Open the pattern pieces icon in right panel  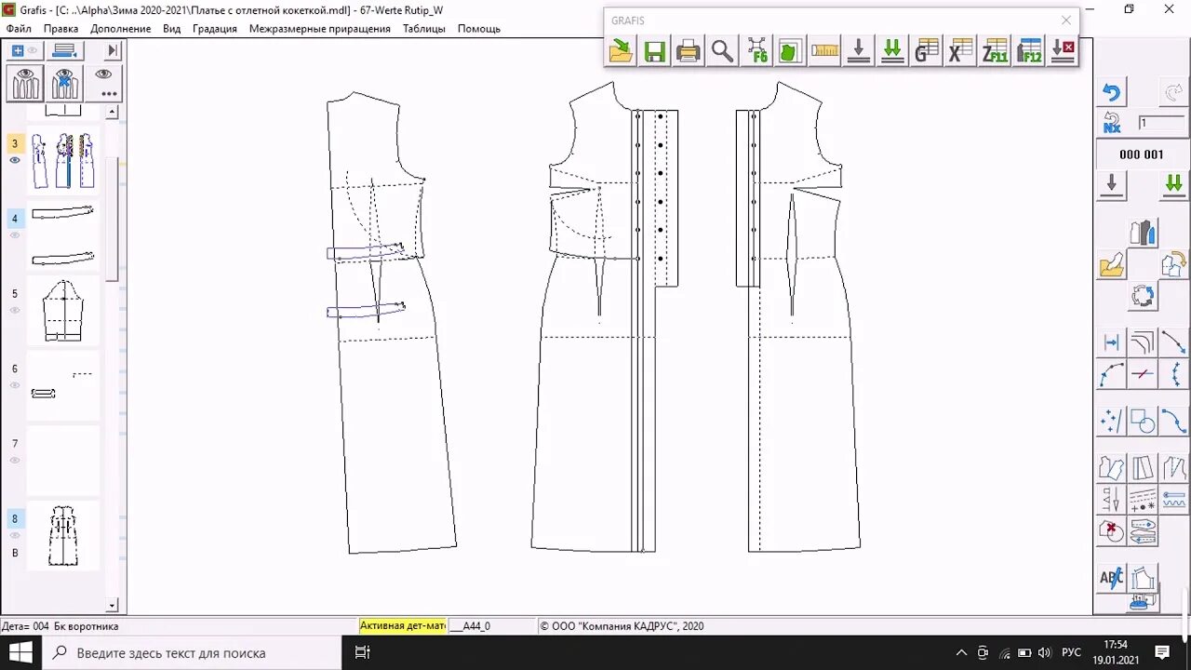click(x=1143, y=232)
